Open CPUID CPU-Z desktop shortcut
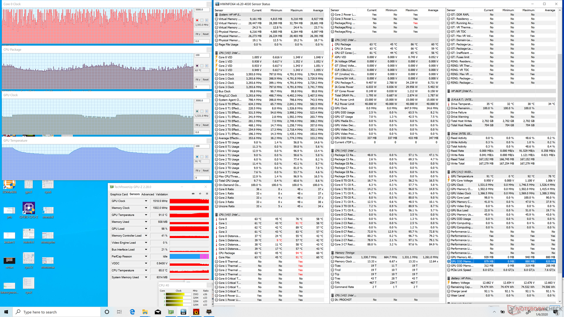Screen dimensions: 564x317 point(28,208)
